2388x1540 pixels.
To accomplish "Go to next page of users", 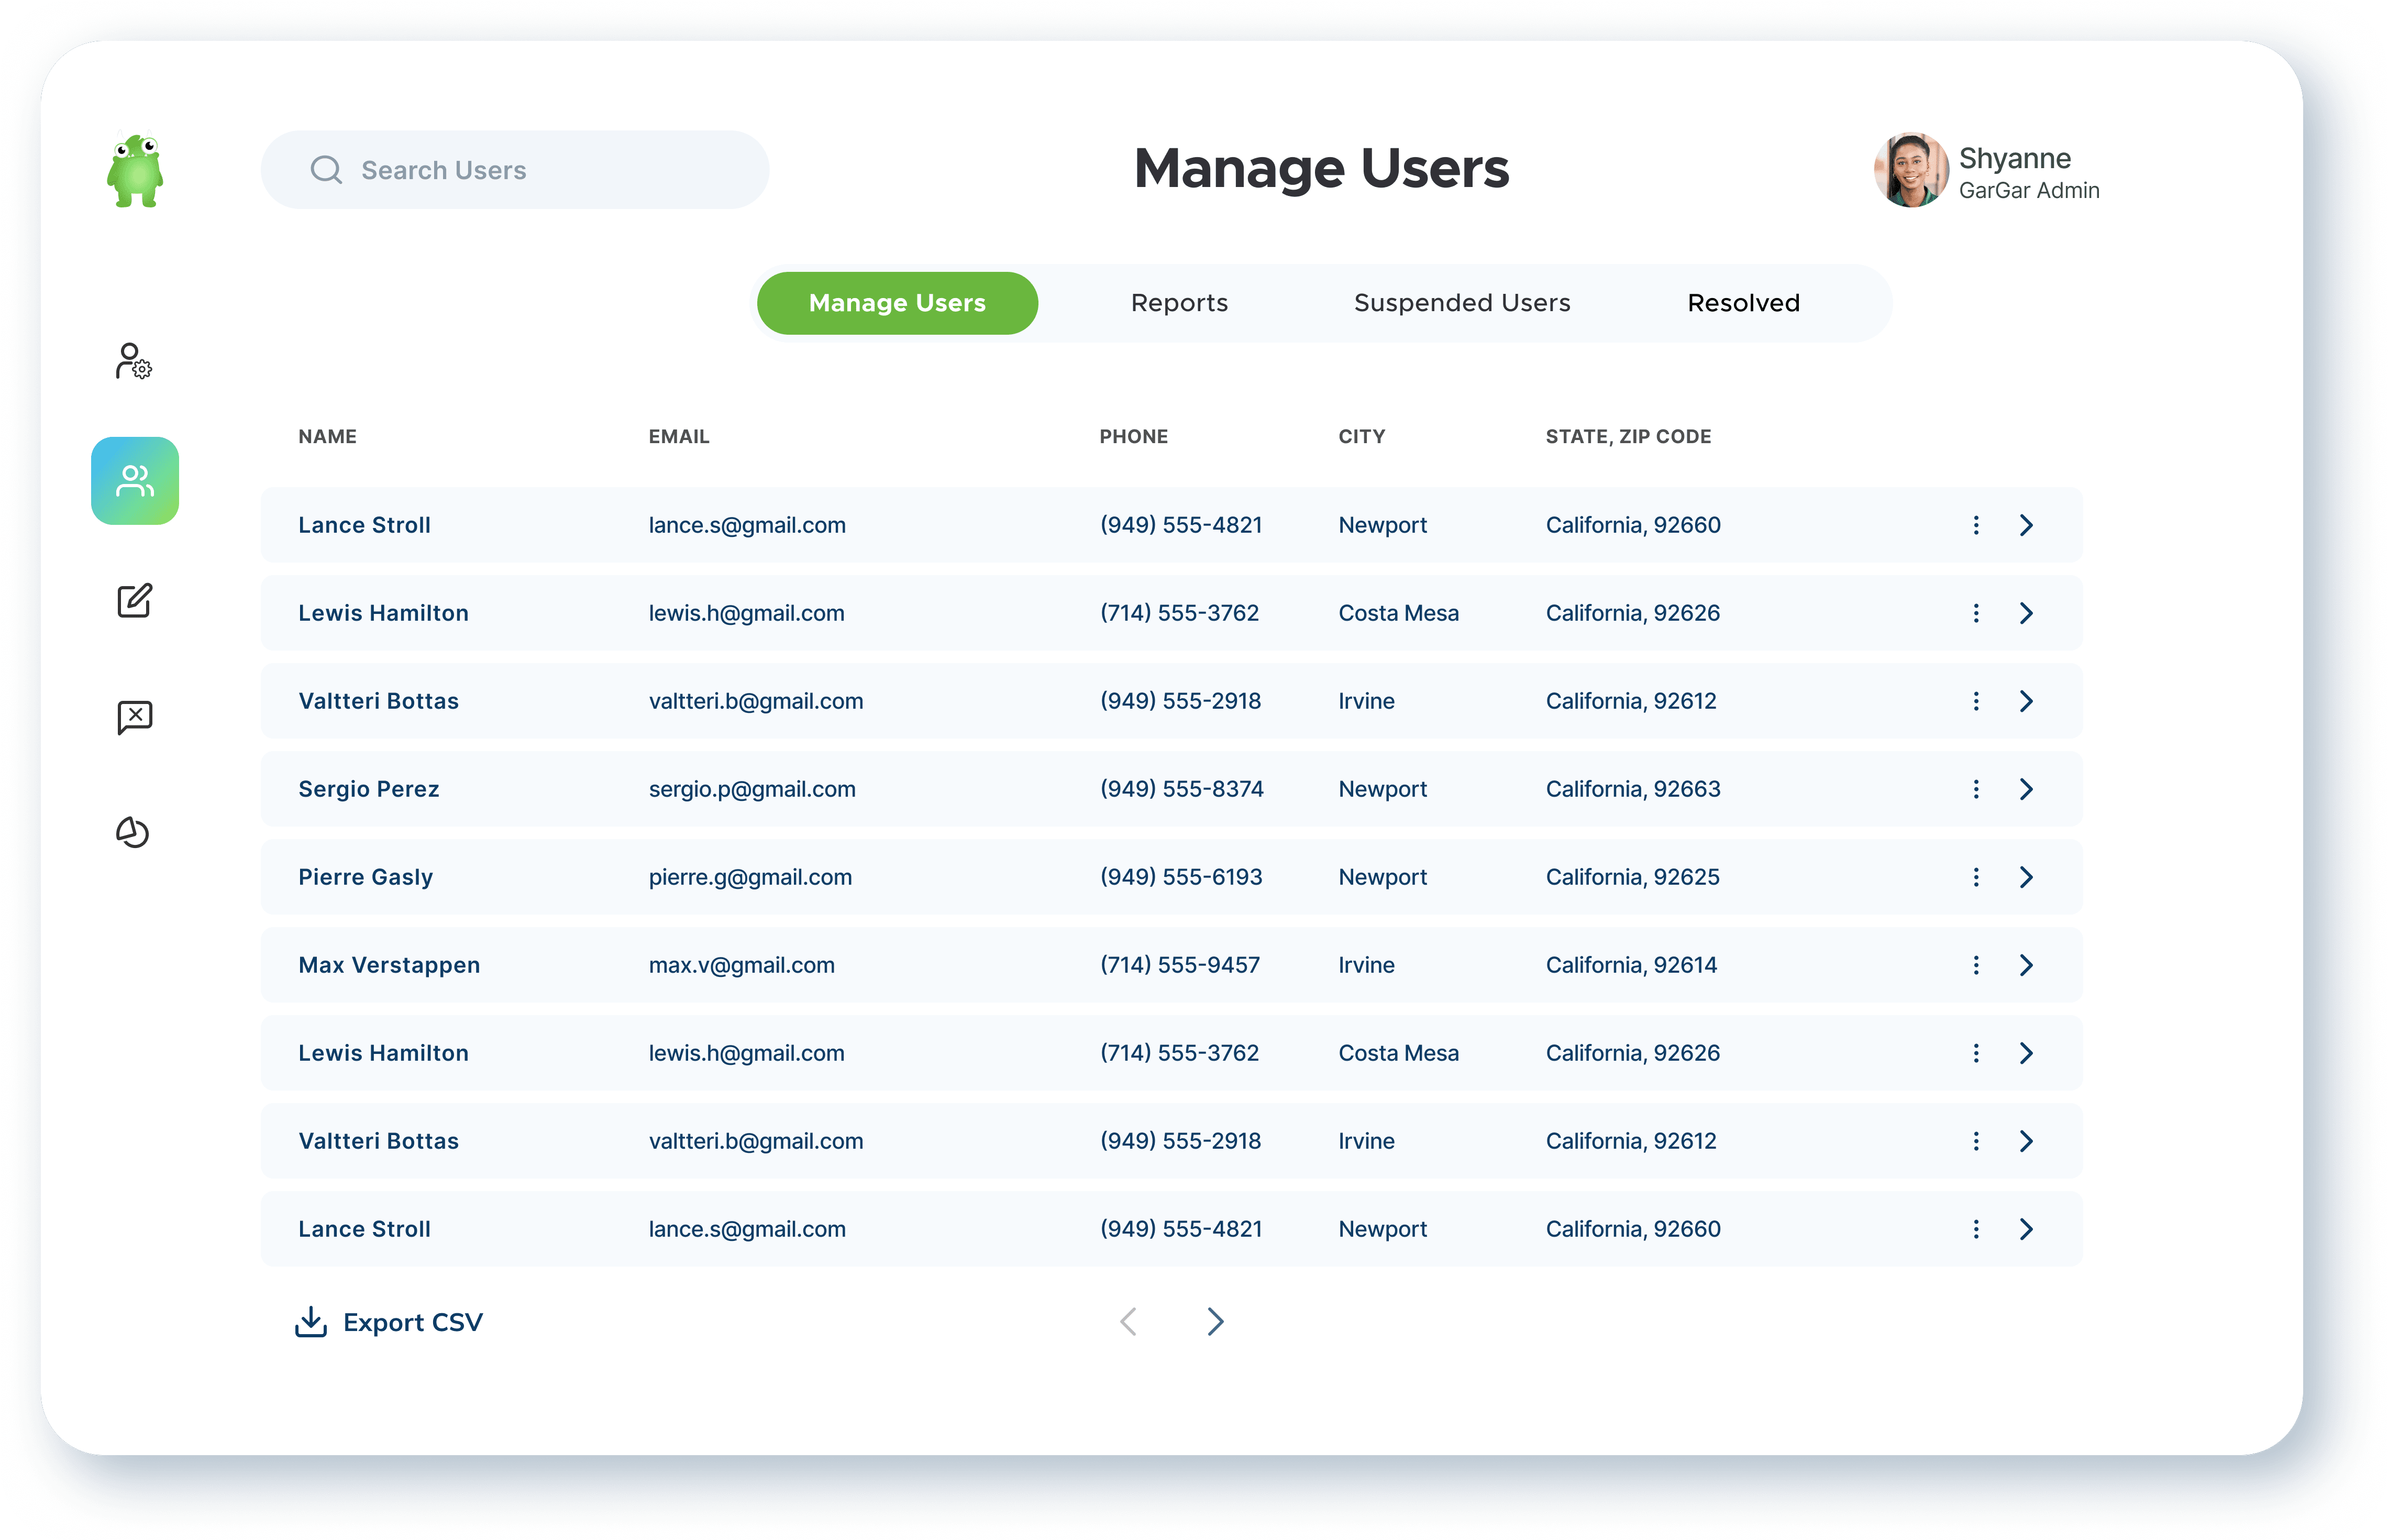I will [1214, 1322].
